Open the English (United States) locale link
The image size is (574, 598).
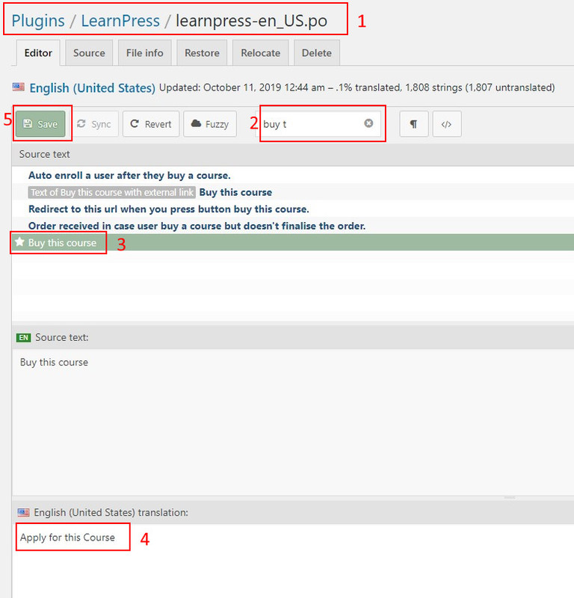pos(92,87)
